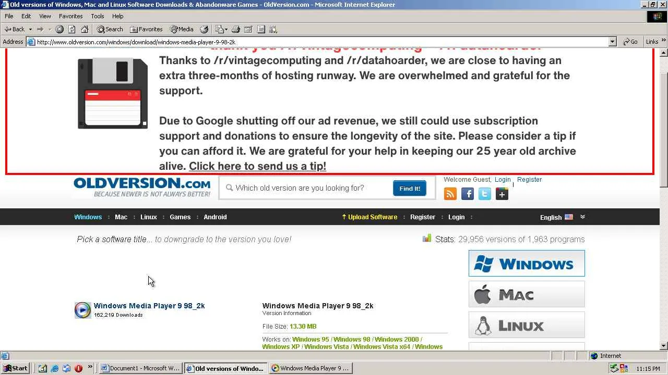Viewport: 668px width, 375px height.
Task: Launch Internet Explorer from quick launch
Action: click(55, 368)
